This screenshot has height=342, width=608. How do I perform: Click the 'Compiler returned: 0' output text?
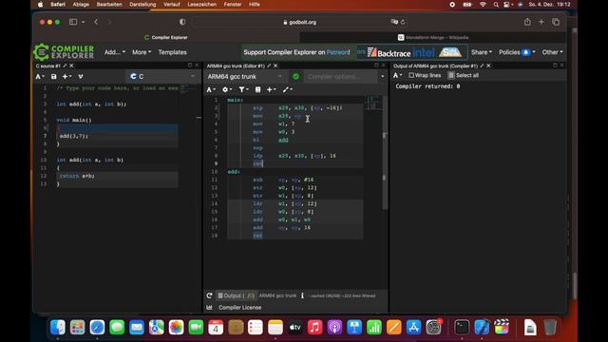pos(427,86)
